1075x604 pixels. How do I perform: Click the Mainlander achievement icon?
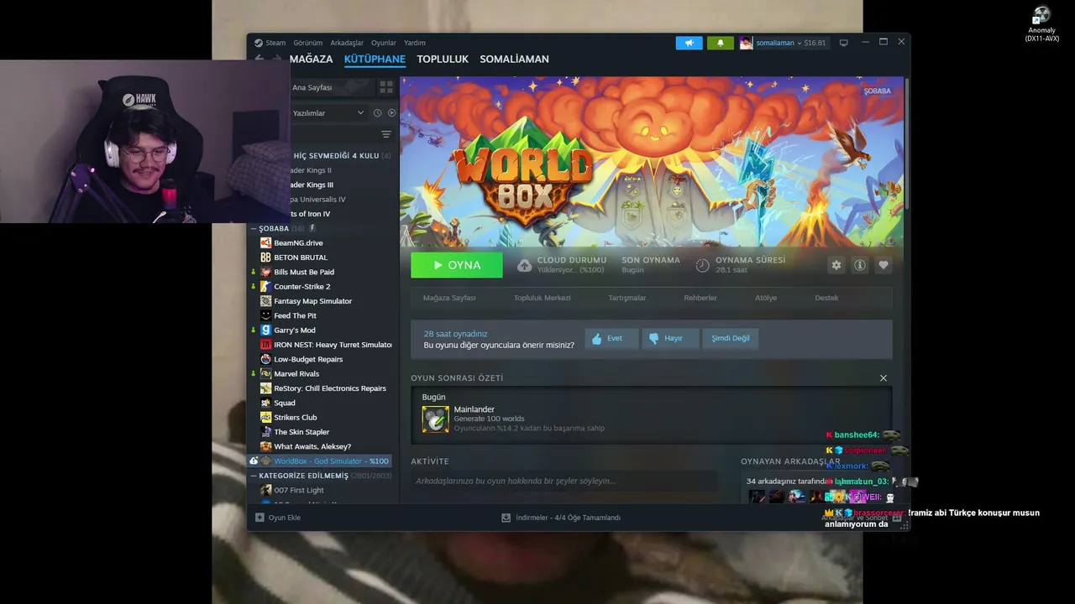(x=435, y=419)
